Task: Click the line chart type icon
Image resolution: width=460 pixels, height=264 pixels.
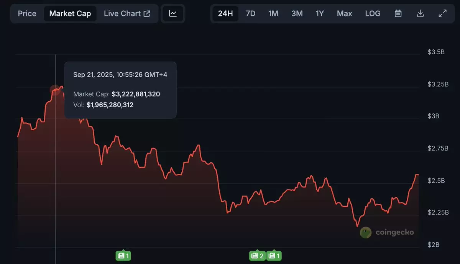Action: coord(173,14)
